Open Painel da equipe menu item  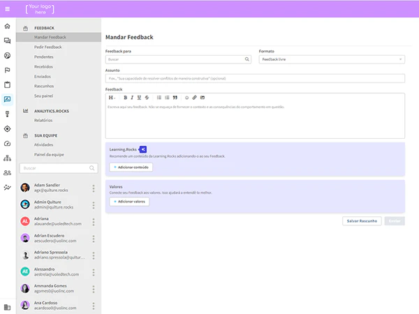(49, 155)
